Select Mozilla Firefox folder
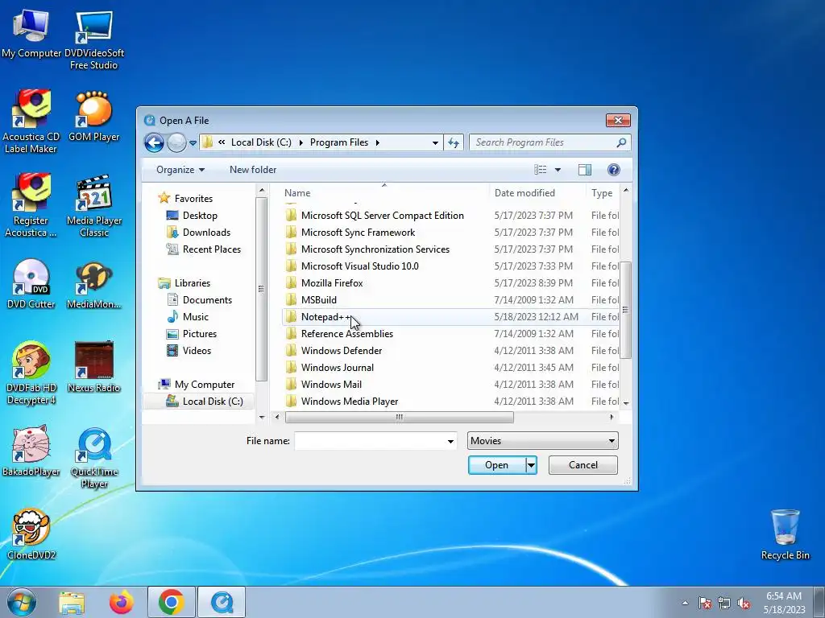This screenshot has height=618, width=825. click(x=331, y=282)
